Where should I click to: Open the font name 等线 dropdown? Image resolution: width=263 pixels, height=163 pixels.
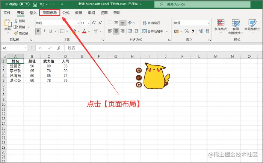[78, 23]
